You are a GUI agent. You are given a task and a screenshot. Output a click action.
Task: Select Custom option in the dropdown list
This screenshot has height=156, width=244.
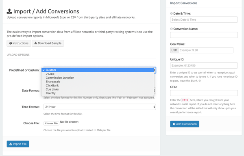[98, 70]
